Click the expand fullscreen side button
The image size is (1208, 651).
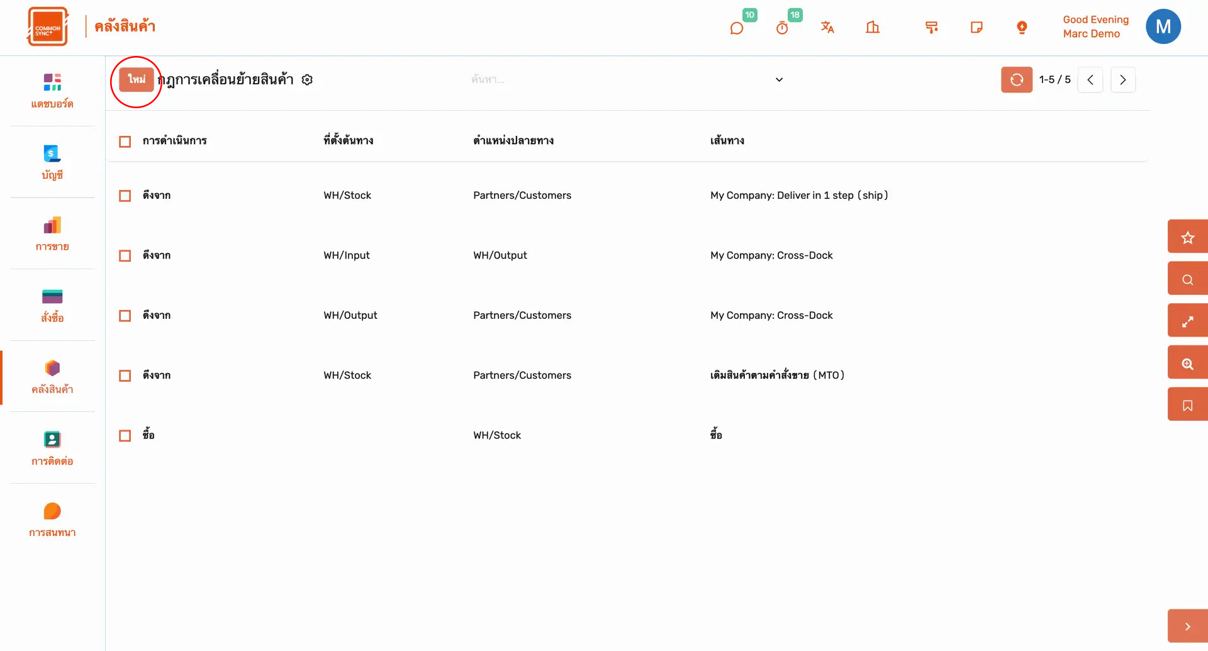click(x=1187, y=321)
